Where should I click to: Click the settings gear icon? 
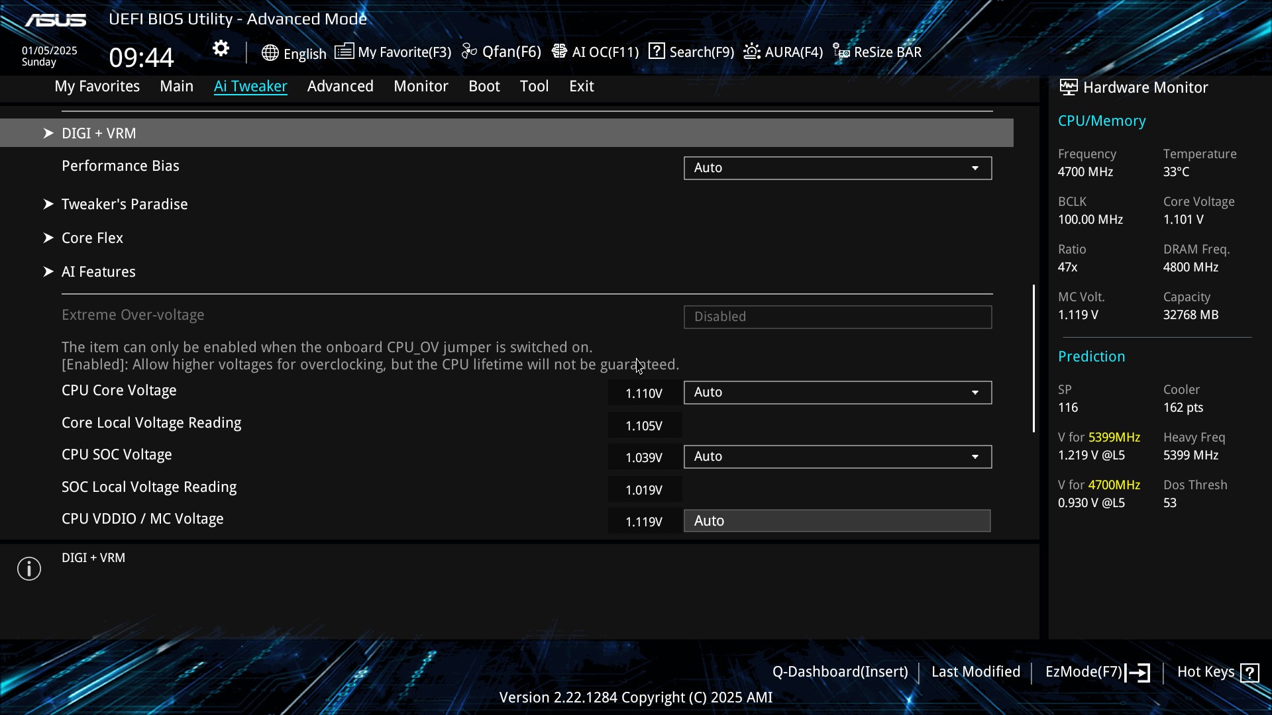(x=221, y=49)
